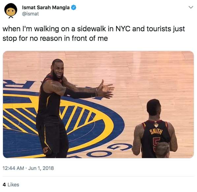Open the profile avatar of Ismat Sarah Mangla
The image size is (197, 192).
coord(11,11)
